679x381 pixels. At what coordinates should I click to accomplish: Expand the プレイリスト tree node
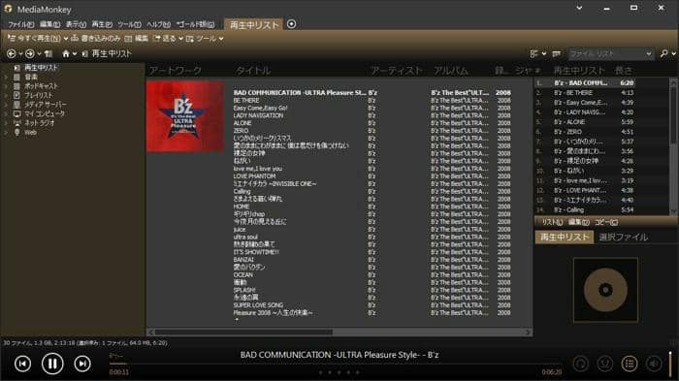(x=6, y=95)
